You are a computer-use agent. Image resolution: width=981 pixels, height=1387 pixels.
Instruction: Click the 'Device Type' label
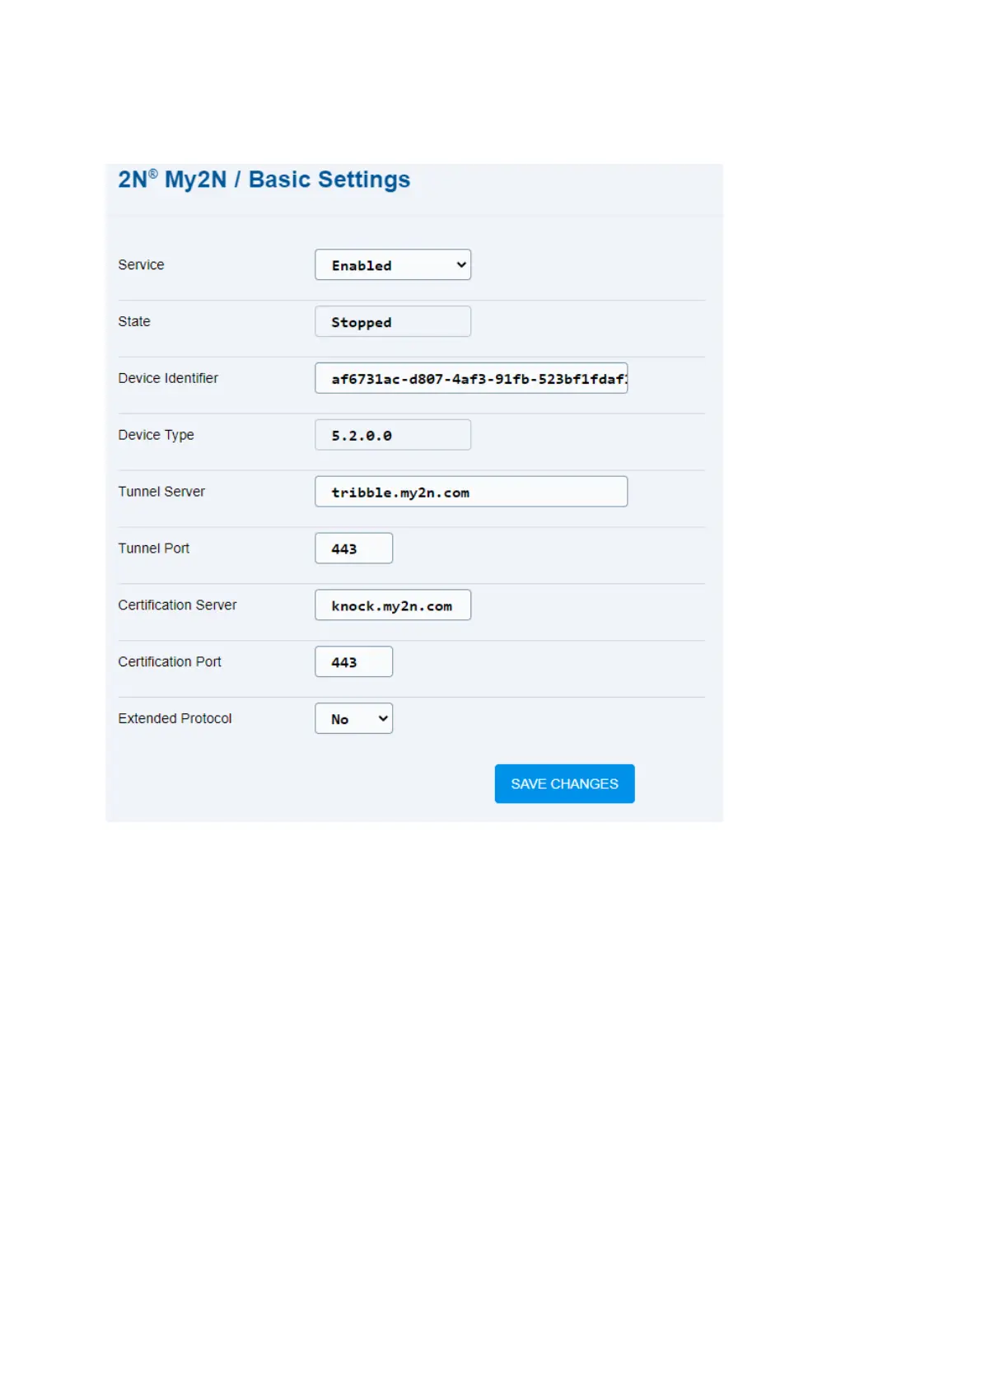pyautogui.click(x=156, y=435)
